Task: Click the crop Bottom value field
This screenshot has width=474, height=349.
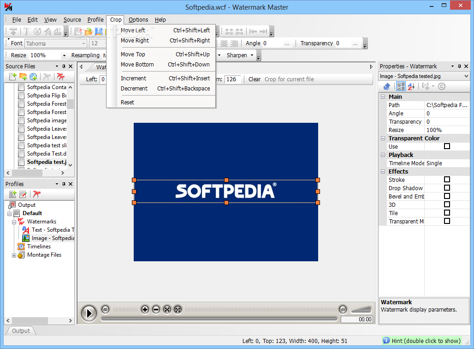Action: point(233,79)
